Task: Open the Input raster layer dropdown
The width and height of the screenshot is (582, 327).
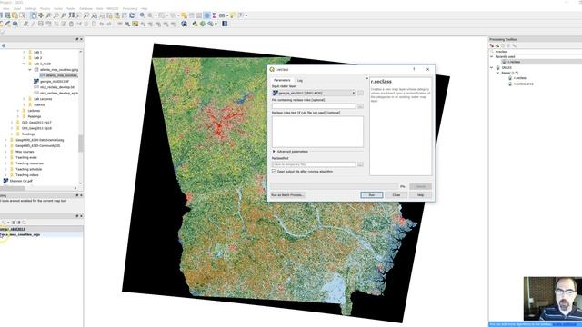Action: (x=314, y=93)
